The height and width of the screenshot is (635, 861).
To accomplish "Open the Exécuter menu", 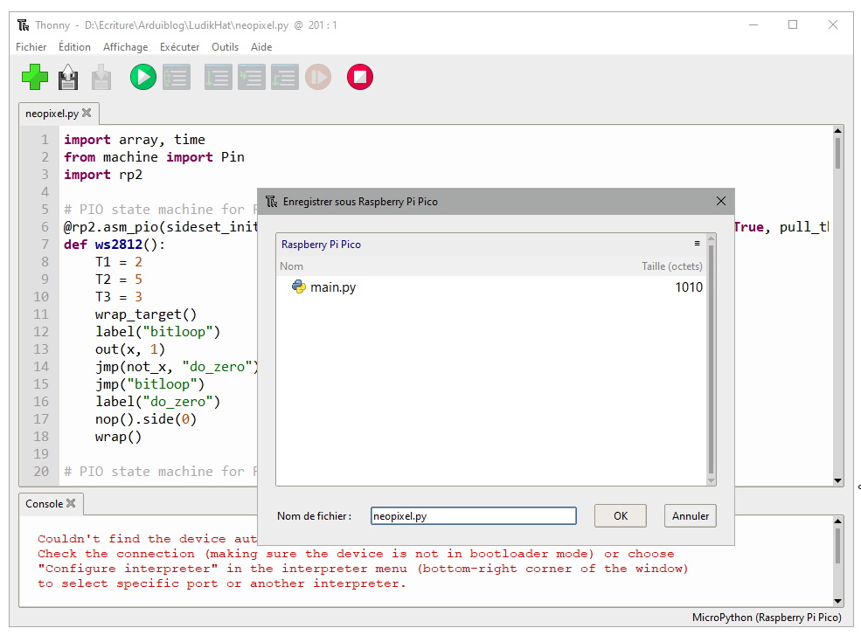I will (x=179, y=47).
